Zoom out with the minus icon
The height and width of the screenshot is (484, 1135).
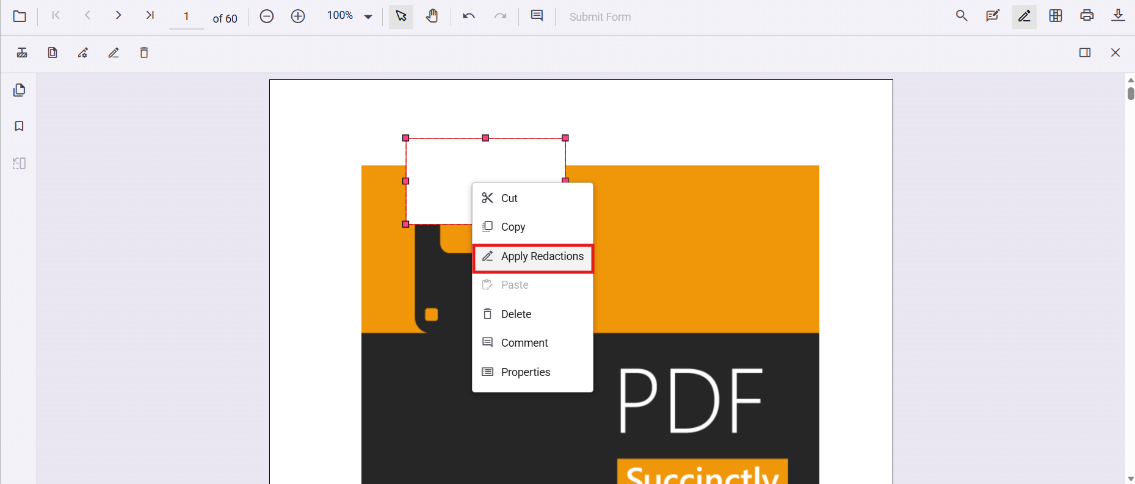pyautogui.click(x=267, y=16)
